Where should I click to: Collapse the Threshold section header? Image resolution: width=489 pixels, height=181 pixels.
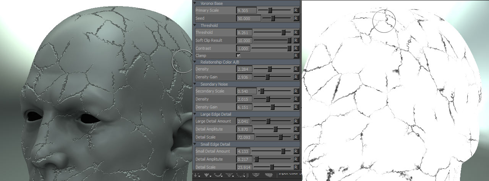tap(195, 26)
